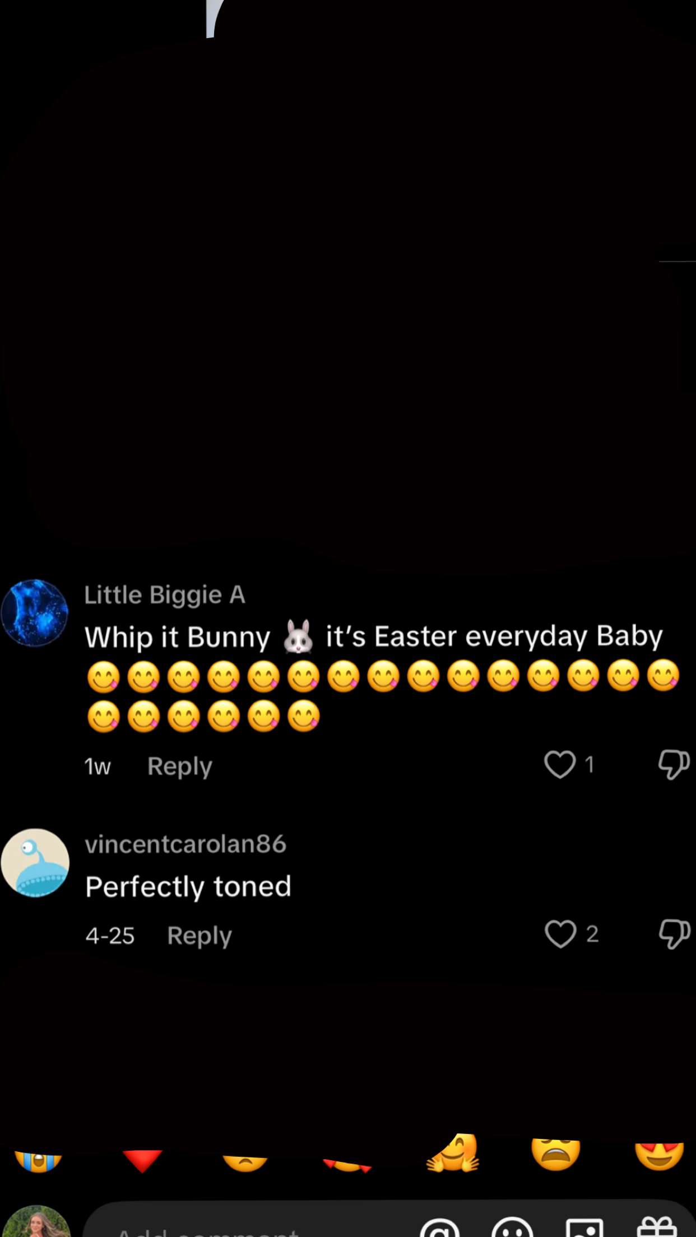Like the 'Perfectly toned' comment
696x1237 pixels.
pos(560,934)
